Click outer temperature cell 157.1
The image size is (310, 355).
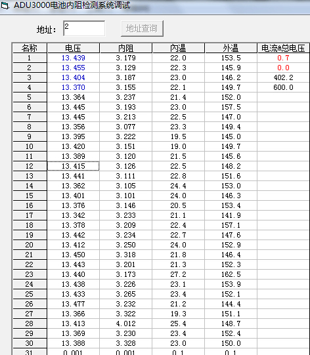click(x=231, y=225)
